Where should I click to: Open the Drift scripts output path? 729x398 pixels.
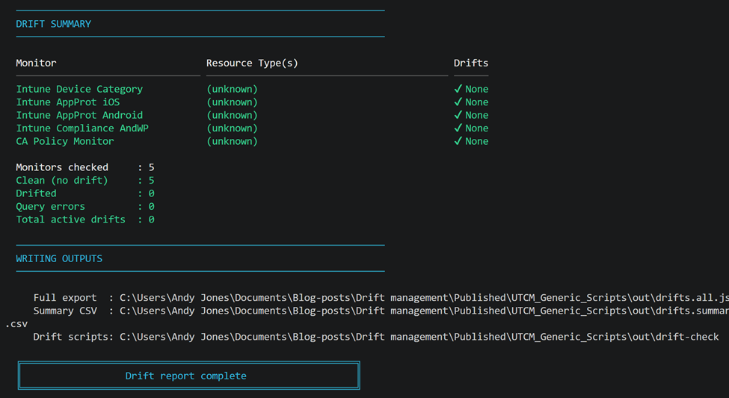[x=419, y=337]
